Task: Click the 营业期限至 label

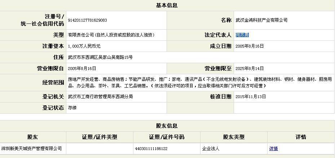Action: (218, 69)
